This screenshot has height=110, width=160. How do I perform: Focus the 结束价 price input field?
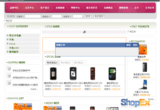[x=78, y=16]
